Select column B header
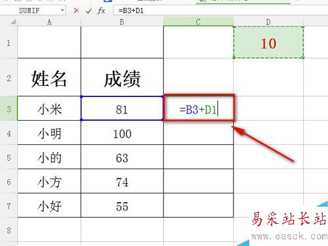Screen dimensions: 328x246 pyautogui.click(x=122, y=22)
